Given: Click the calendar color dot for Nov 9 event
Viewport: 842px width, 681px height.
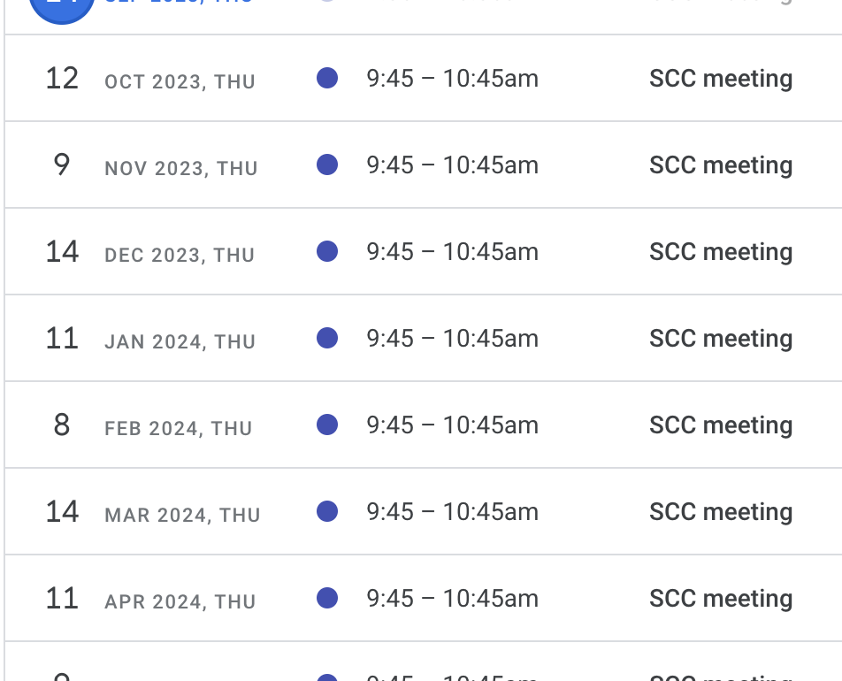Looking at the screenshot, I should click(327, 165).
